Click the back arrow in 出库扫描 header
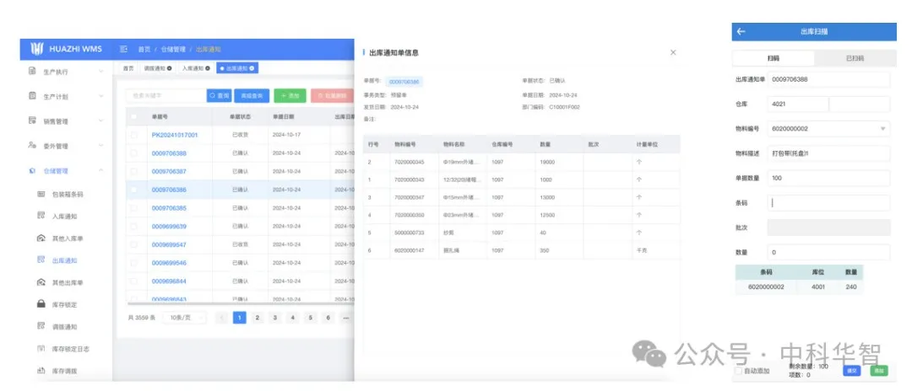Screen dimensions: 912x391 tap(741, 31)
